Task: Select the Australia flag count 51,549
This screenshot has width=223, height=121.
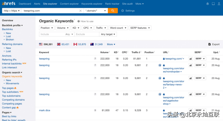Action: 97,44
